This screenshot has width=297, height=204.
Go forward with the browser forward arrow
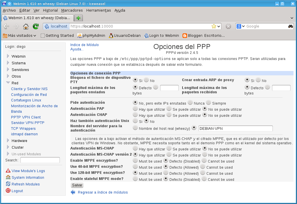(x=16, y=26)
